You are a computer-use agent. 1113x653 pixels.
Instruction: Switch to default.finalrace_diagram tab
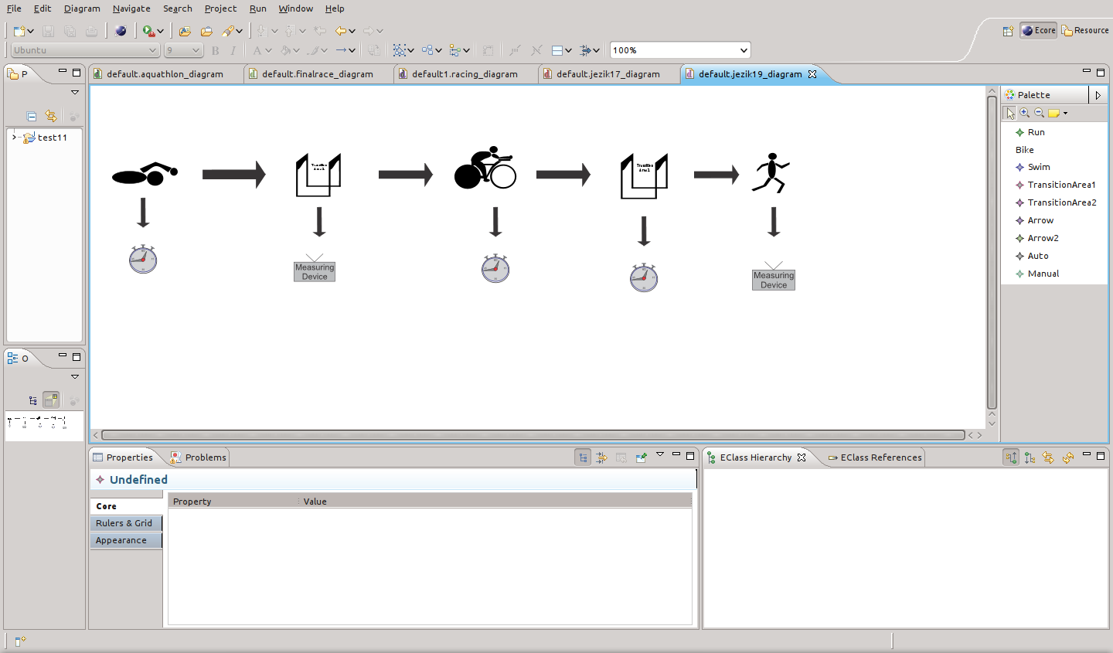[x=318, y=74]
